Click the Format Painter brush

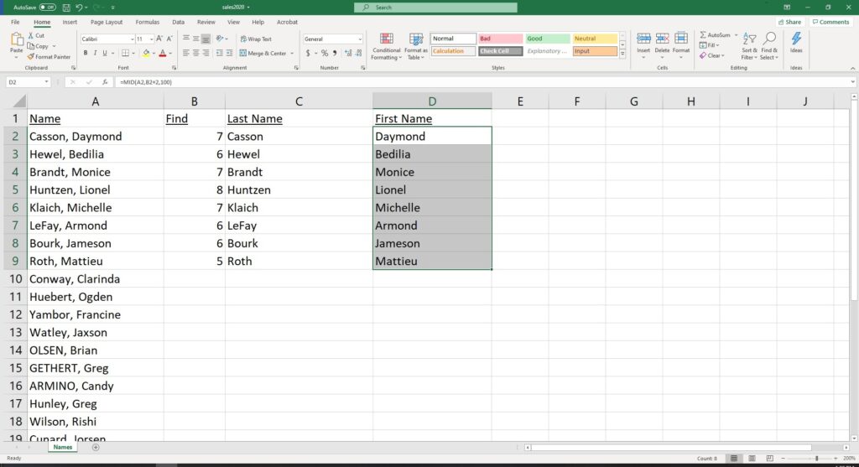coord(49,57)
